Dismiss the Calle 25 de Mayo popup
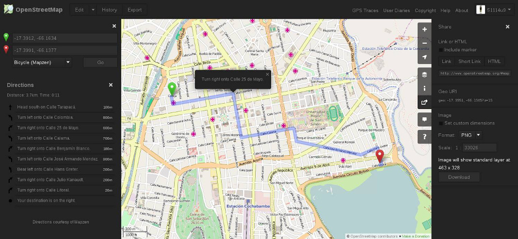The image size is (518, 239). (x=267, y=74)
